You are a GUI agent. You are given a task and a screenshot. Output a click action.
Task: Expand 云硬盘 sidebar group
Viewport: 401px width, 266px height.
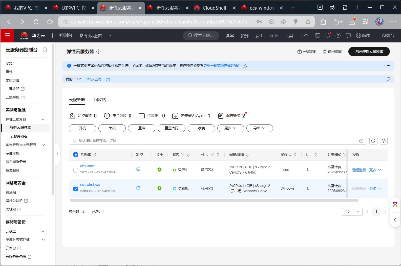[x=43, y=231]
